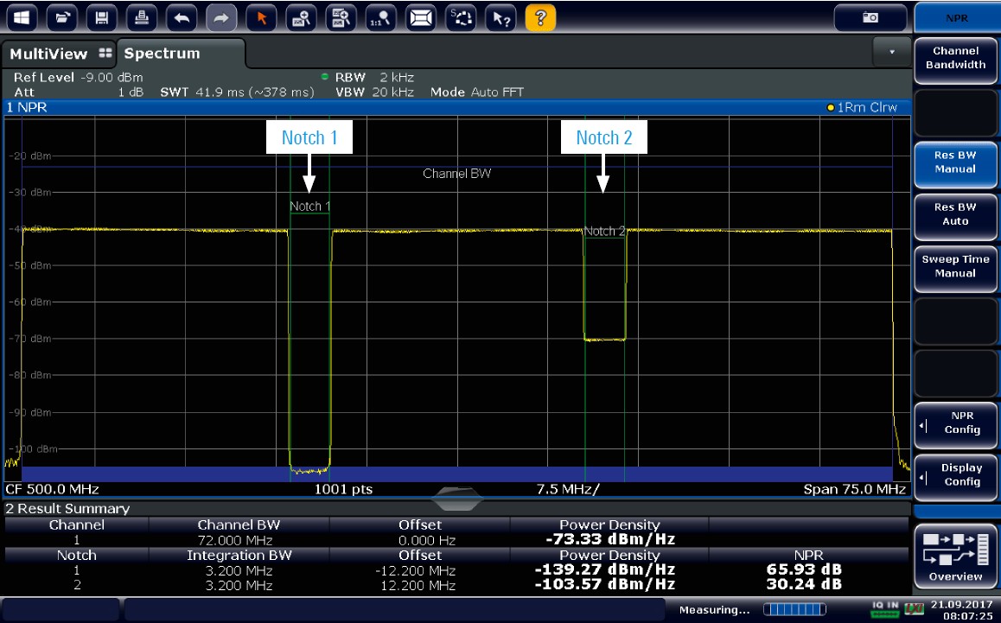Viewport: 1001px width, 623px height.
Task: Select the Spectrum tab
Action: 163,54
